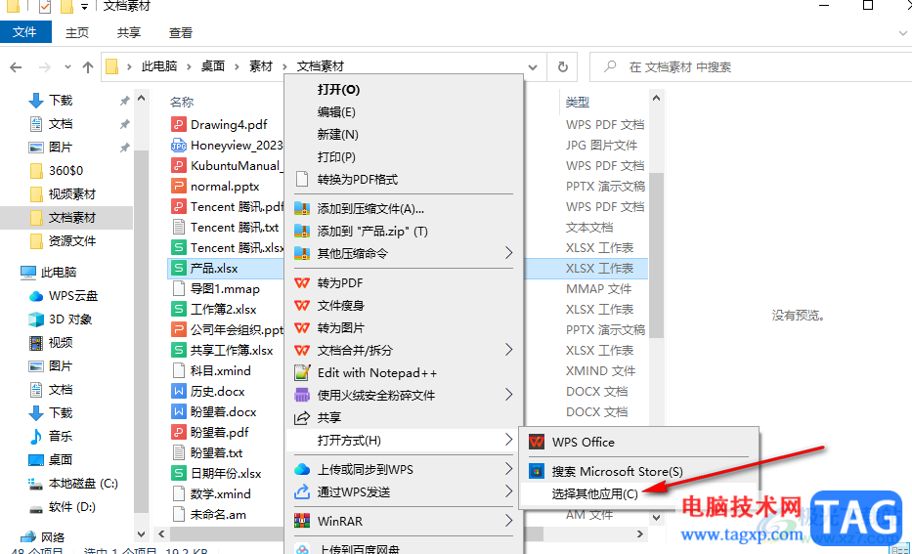Screen dimensions: 912x554
Task: Click the WPS icon beside 转为图片
Action: click(x=302, y=328)
